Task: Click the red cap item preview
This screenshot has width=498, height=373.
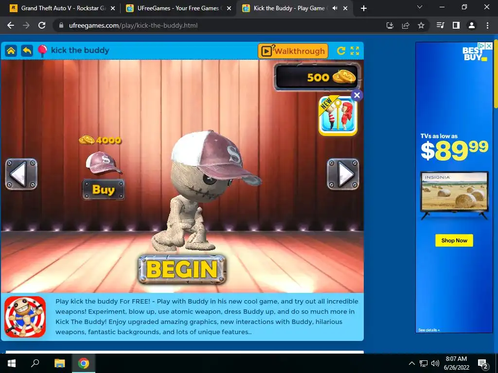Action: point(104,163)
